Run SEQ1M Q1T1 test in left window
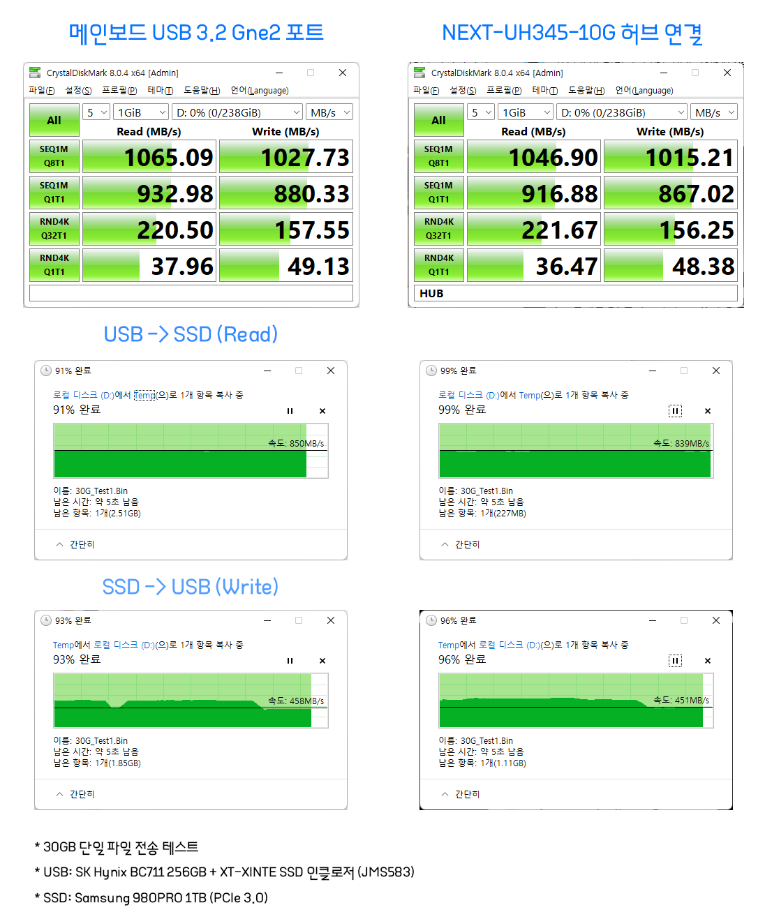The image size is (765, 919). pyautogui.click(x=54, y=193)
